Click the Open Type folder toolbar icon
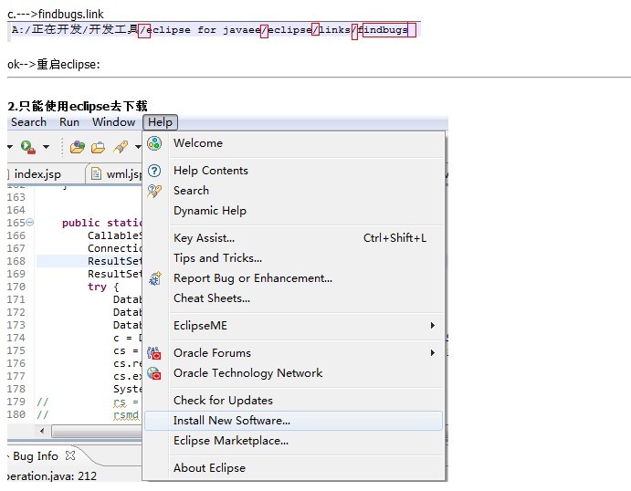Image resolution: width=631 pixels, height=491 pixels. (x=98, y=147)
